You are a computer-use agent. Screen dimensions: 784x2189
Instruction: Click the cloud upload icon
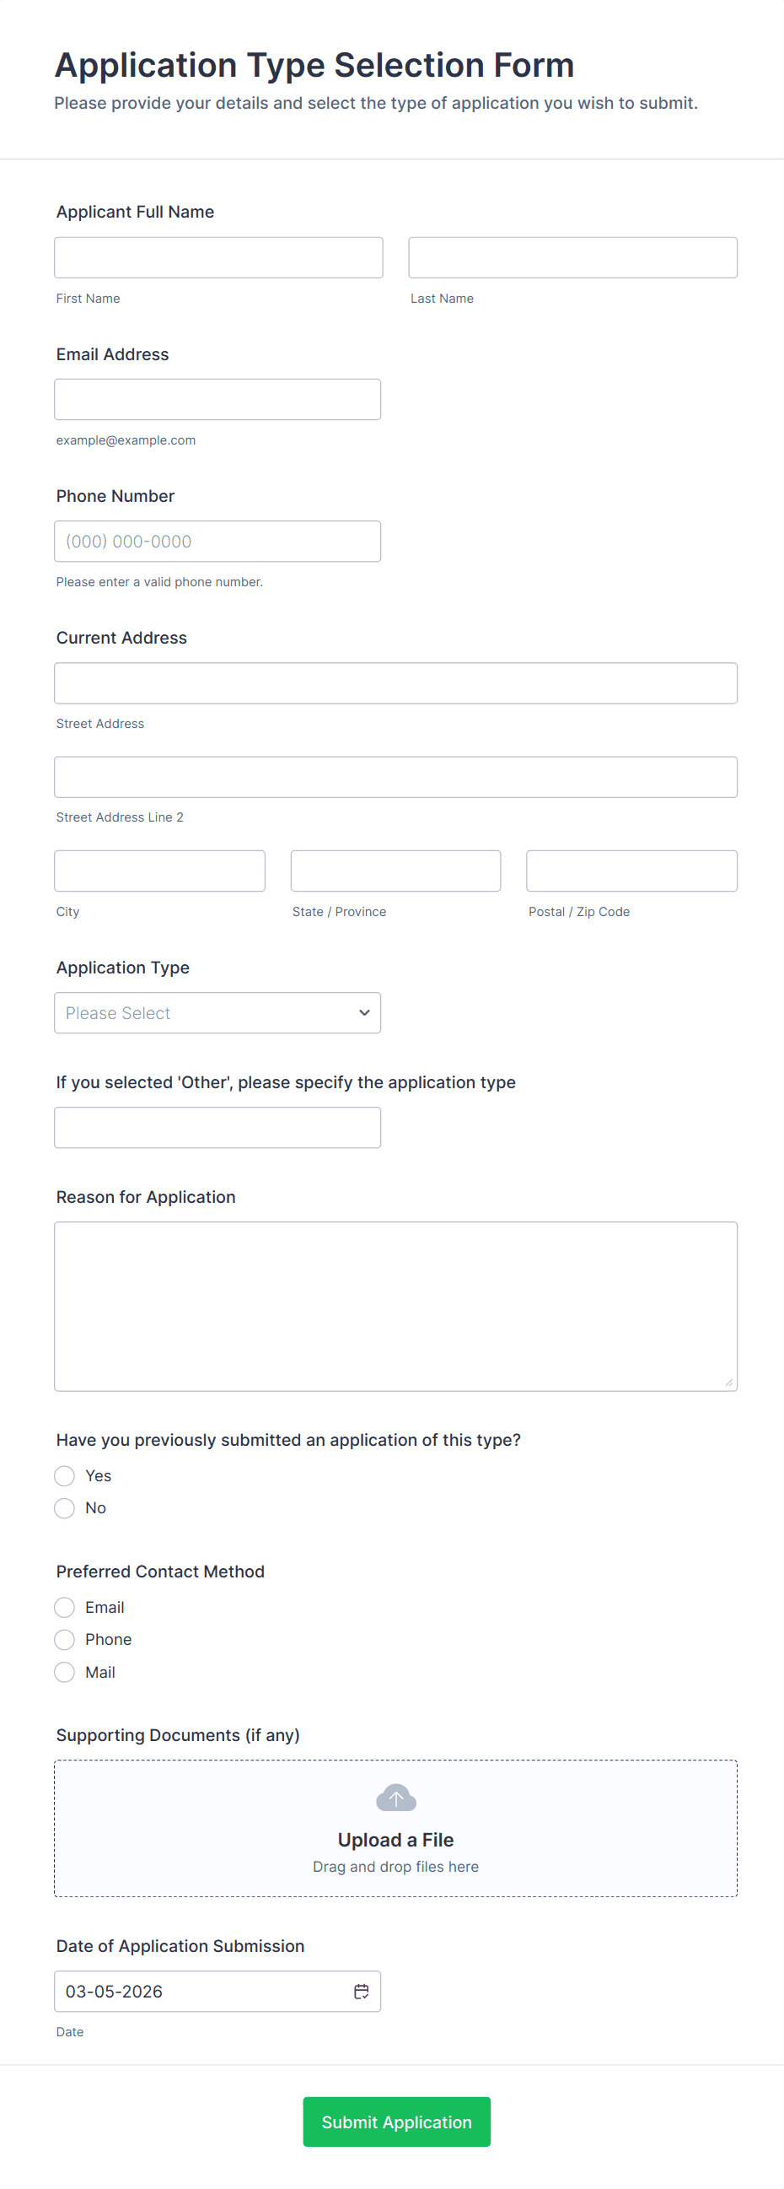(x=396, y=1798)
